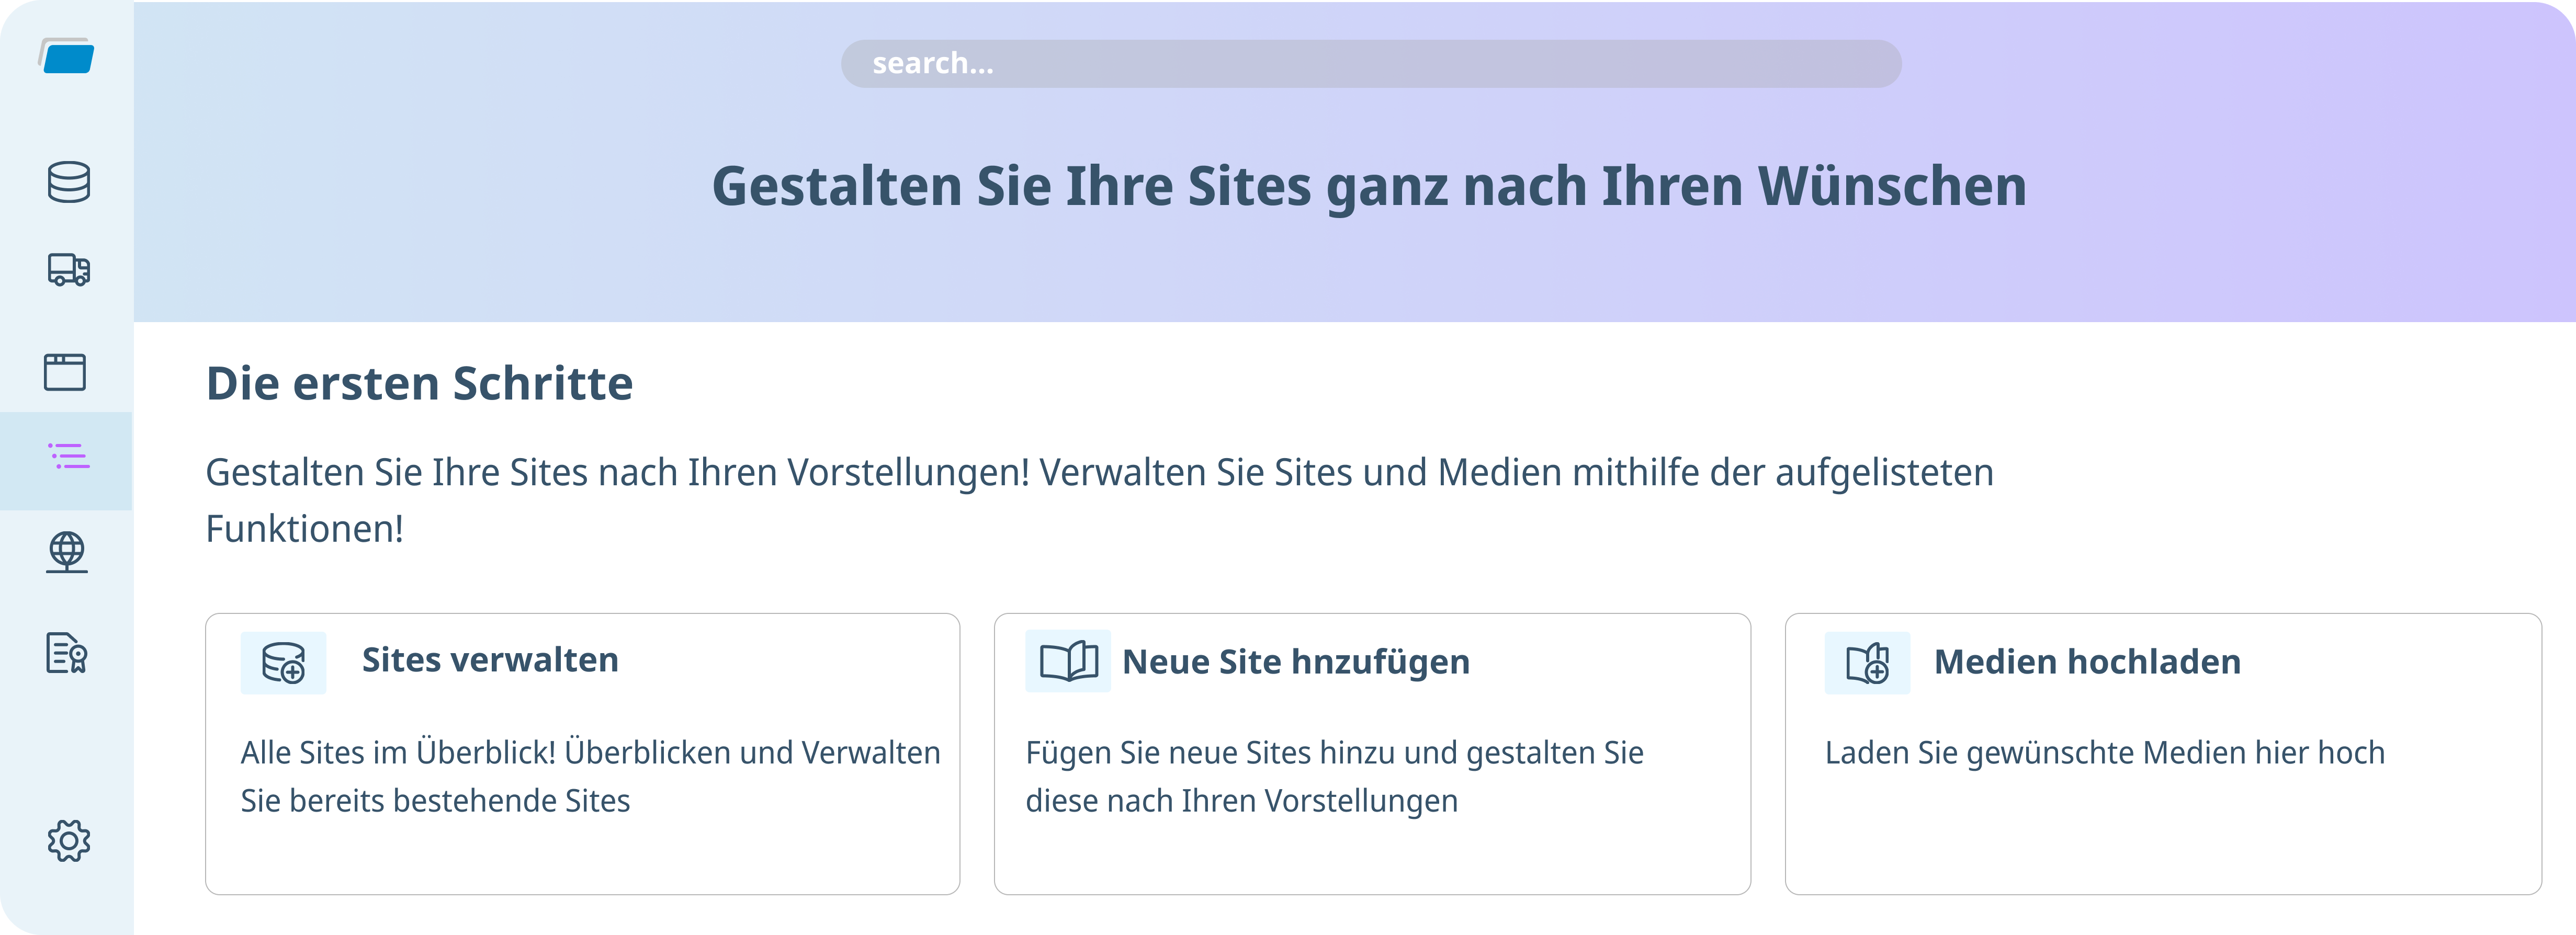Screen dimensions: 2576x935
Task: Click the 'Die ersten Schritte' heading
Action: pyautogui.click(x=419, y=383)
